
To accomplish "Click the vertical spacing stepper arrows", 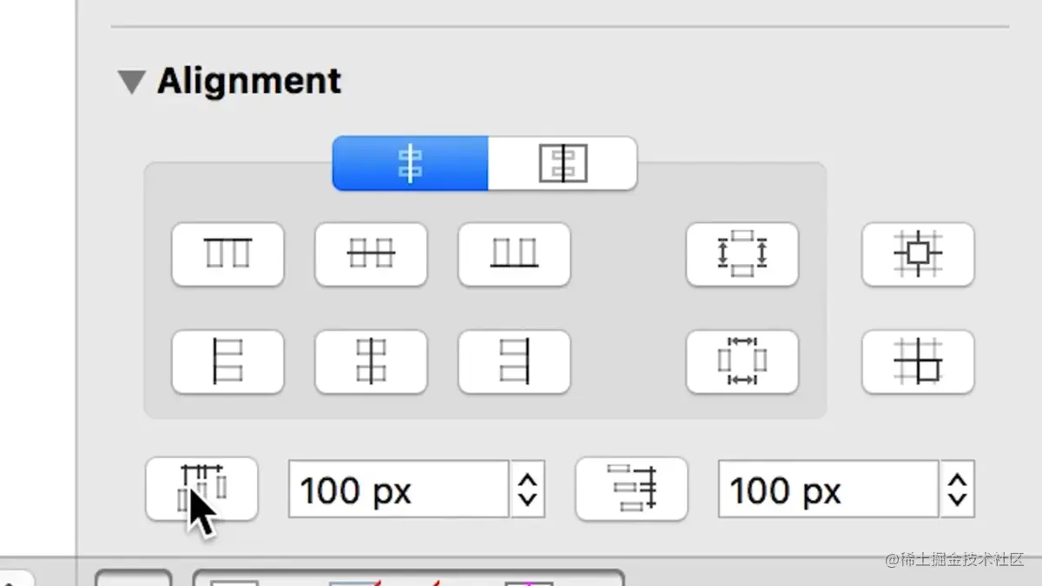I will pyautogui.click(x=957, y=490).
